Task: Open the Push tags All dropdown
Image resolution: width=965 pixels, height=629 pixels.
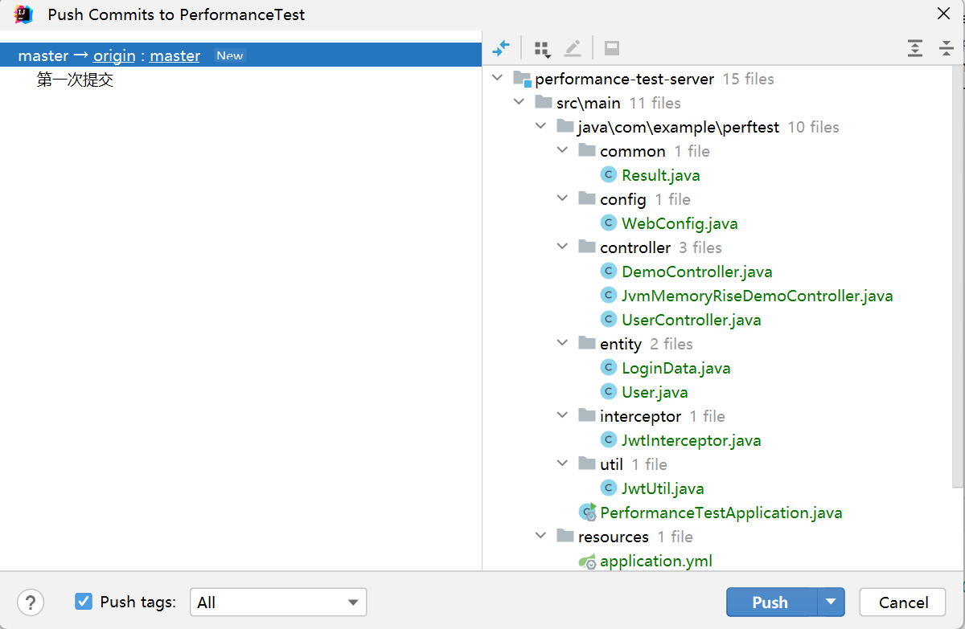Action: pyautogui.click(x=278, y=602)
